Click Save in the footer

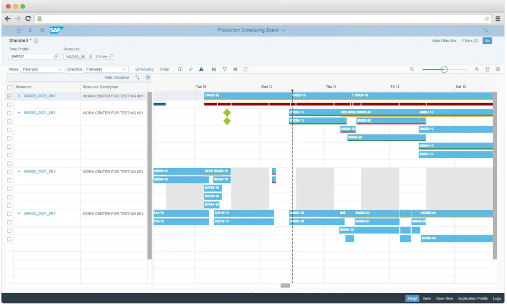coord(427,299)
